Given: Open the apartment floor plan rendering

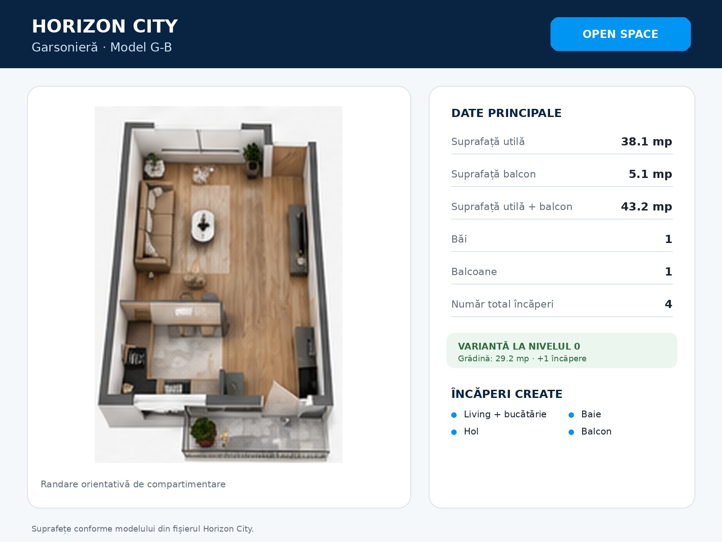Looking at the screenshot, I should click(x=218, y=285).
